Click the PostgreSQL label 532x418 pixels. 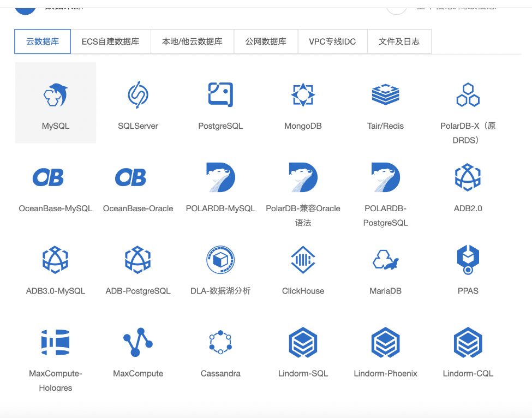coord(220,126)
